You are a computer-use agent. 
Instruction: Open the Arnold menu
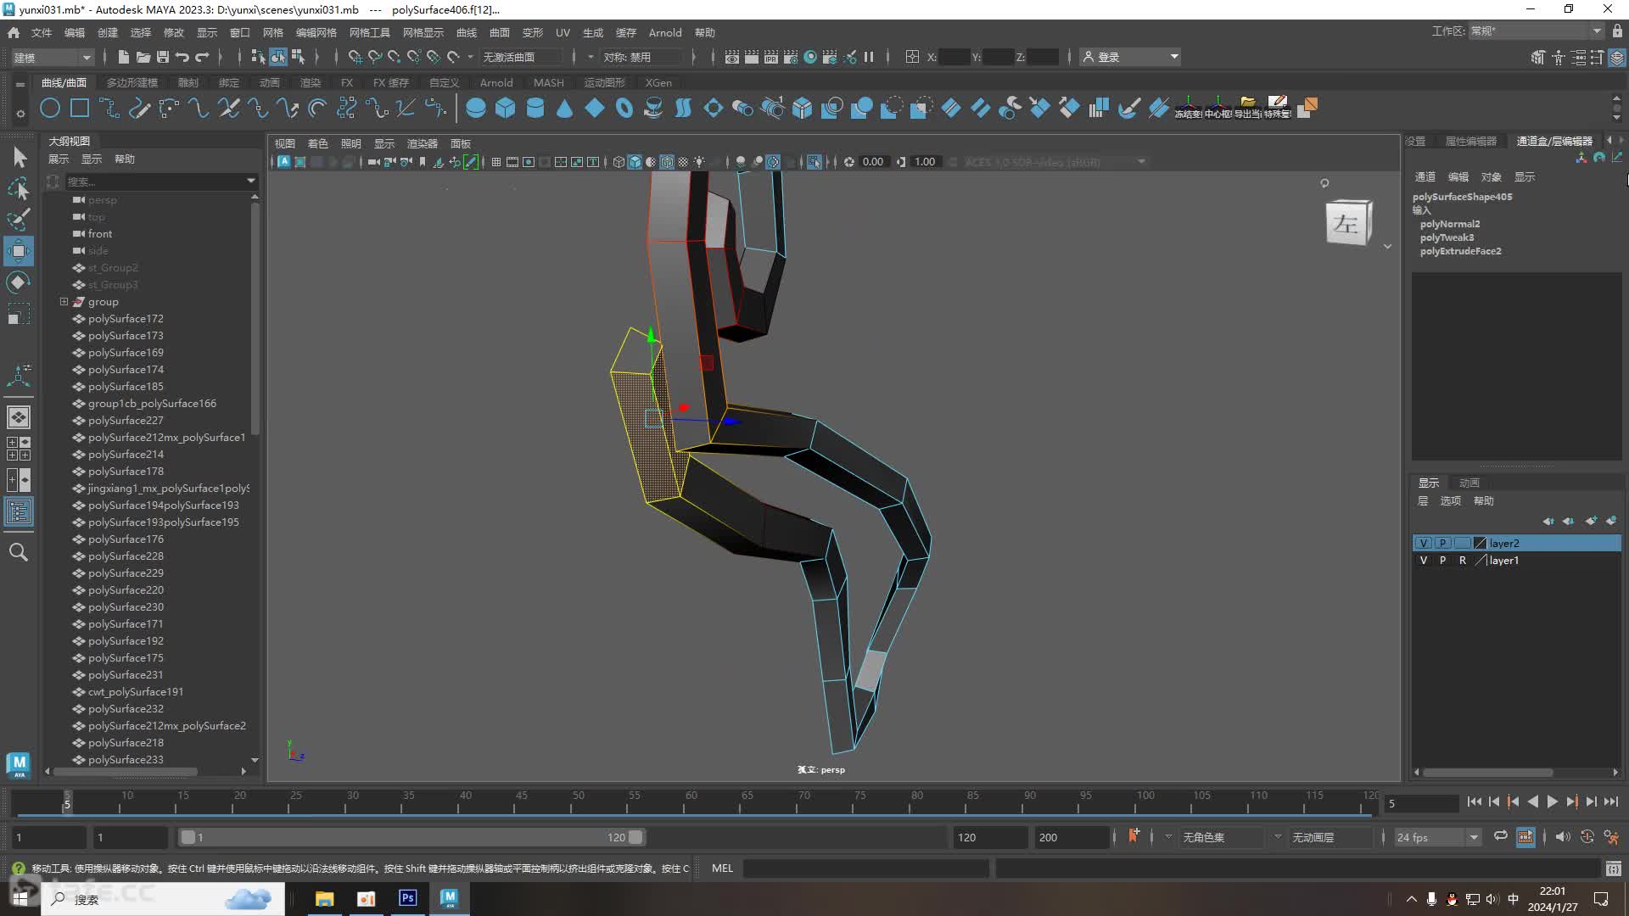point(665,32)
